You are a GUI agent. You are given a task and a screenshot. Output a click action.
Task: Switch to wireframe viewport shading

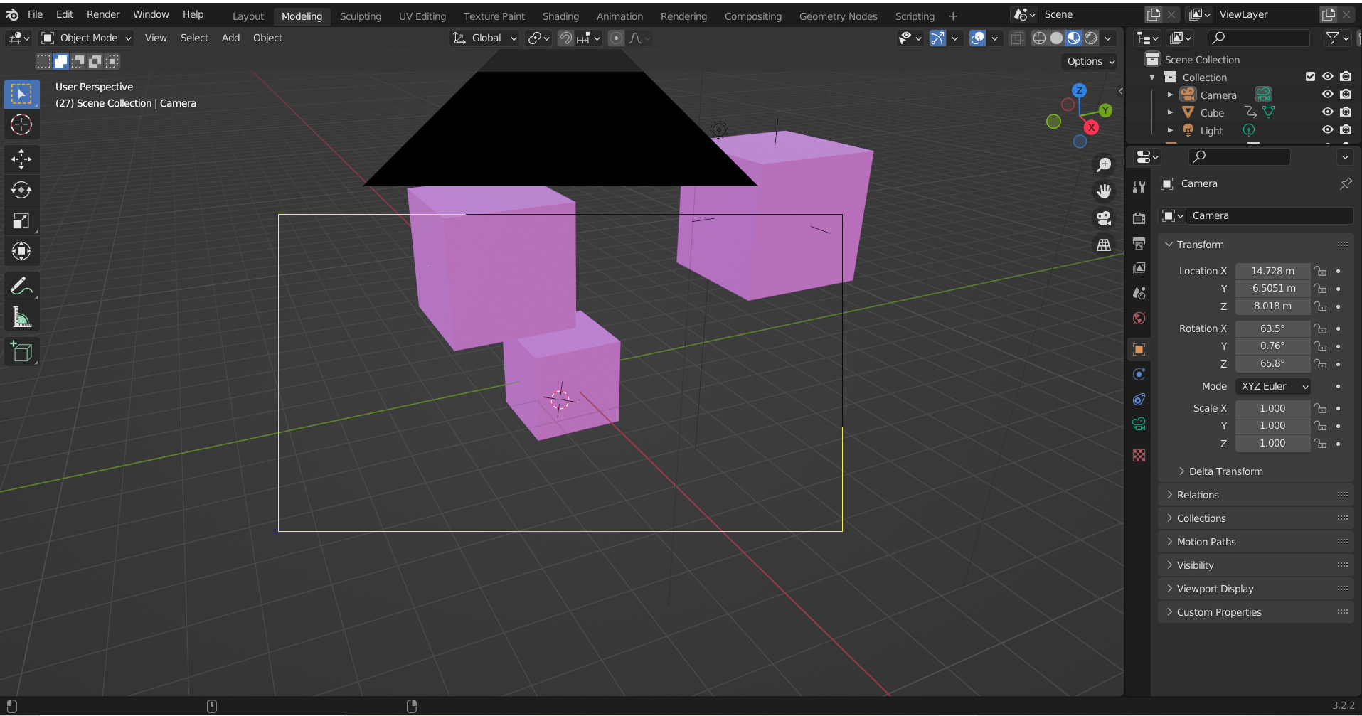[x=1039, y=38]
